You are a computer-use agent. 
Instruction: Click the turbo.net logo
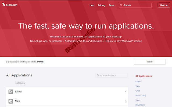10,5
